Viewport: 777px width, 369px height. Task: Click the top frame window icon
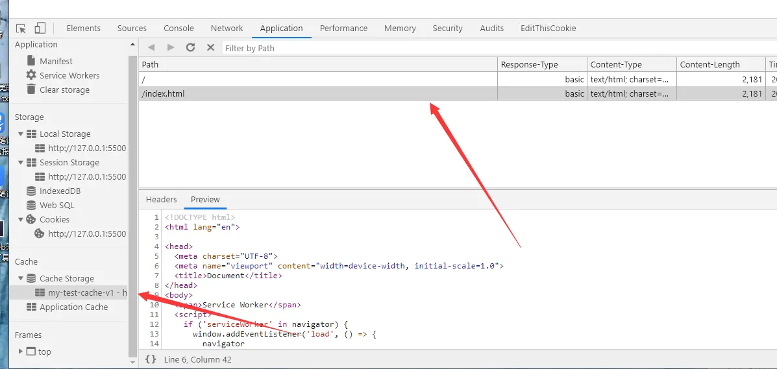click(x=31, y=351)
